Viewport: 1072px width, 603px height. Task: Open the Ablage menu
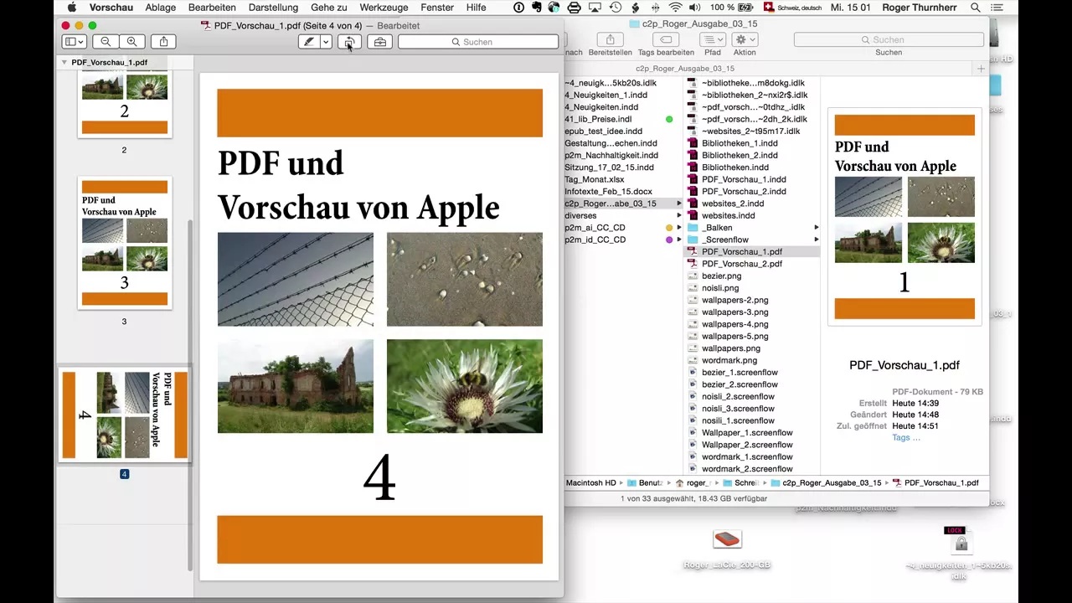pyautogui.click(x=161, y=8)
